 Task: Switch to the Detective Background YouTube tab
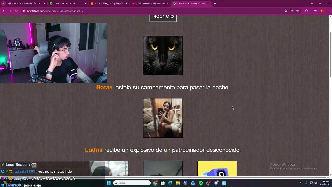click(x=150, y=3)
